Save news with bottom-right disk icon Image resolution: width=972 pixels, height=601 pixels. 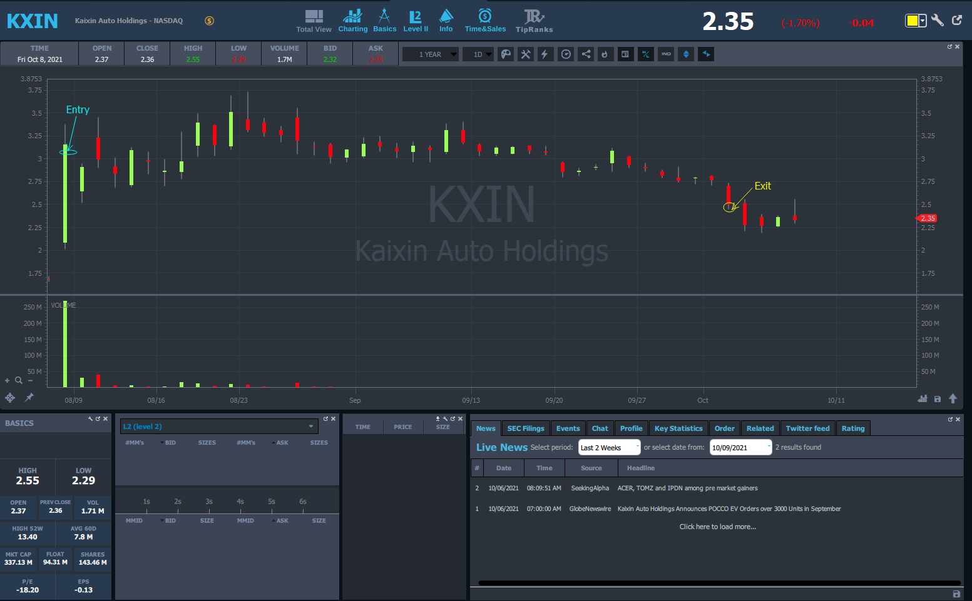coord(956,593)
